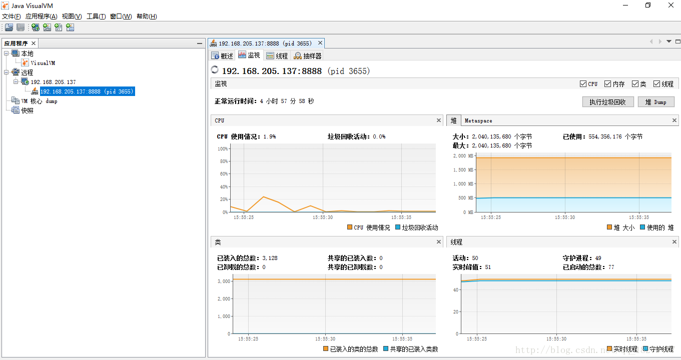Select the 192.168.205.137:8888 (pid 3655) tree node
The height and width of the screenshot is (360, 681).
pyautogui.click(x=87, y=91)
